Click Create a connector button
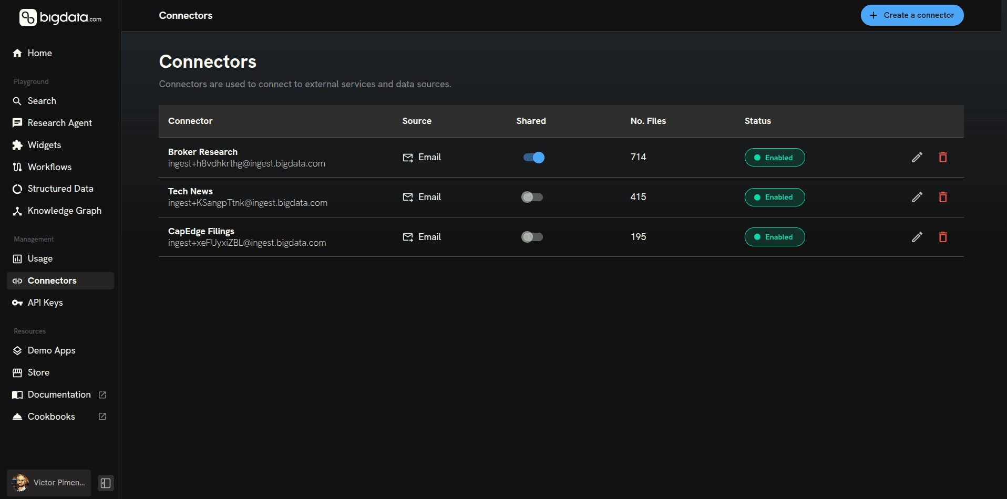The width and height of the screenshot is (1007, 499). 912,15
